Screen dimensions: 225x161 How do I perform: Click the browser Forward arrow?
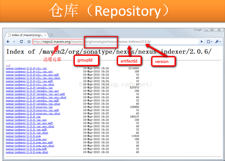pyautogui.click(x=14, y=42)
